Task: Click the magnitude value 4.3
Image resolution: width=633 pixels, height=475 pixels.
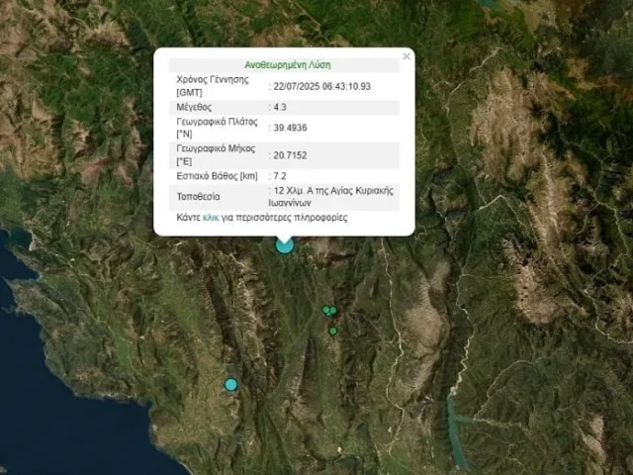Action: tap(281, 107)
